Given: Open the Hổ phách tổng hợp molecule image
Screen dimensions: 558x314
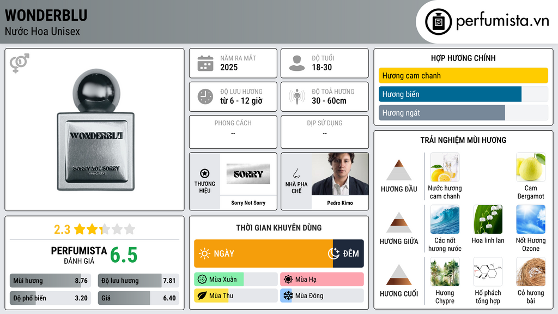Looking at the screenshot, I should pos(488,272).
